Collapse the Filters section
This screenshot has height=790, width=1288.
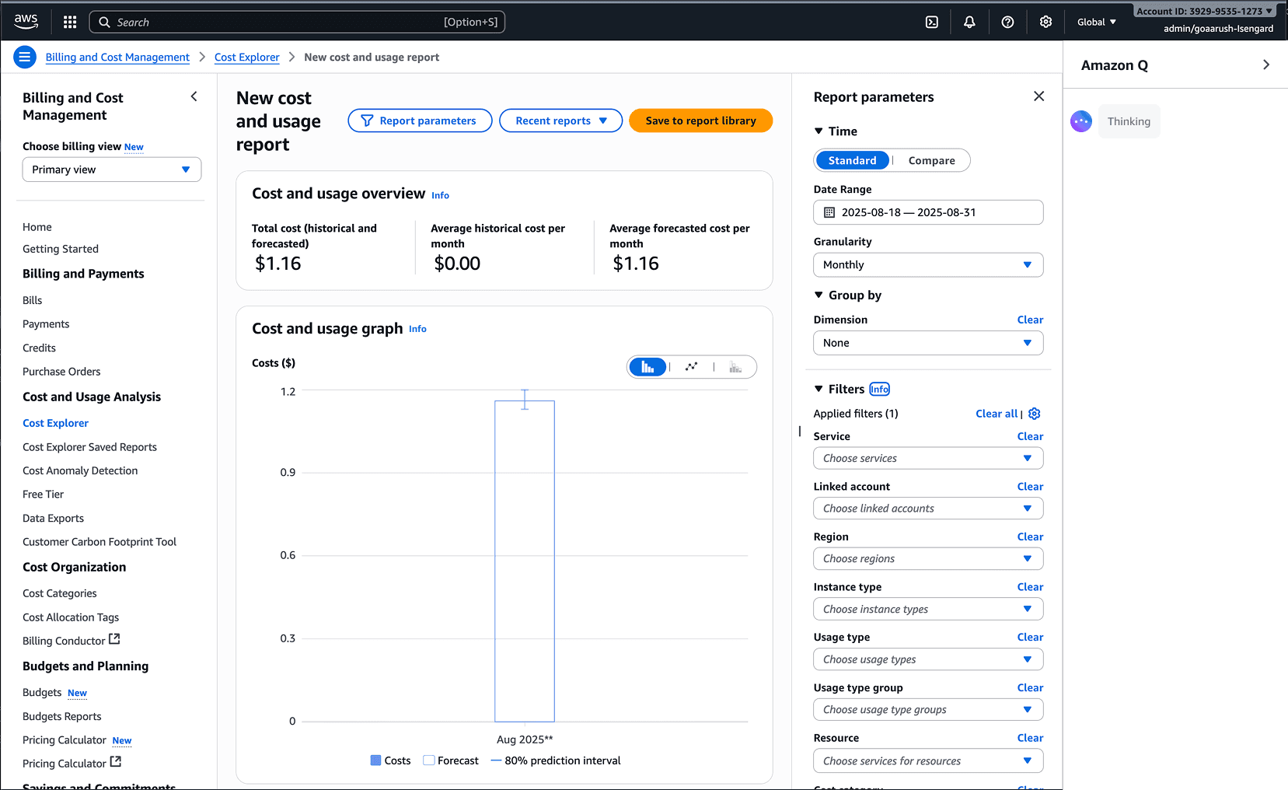coord(818,389)
